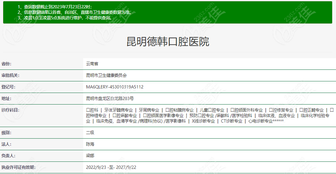The image size is (336, 174).
Task: Select the 诊疗科目 row label
Action: point(11,110)
